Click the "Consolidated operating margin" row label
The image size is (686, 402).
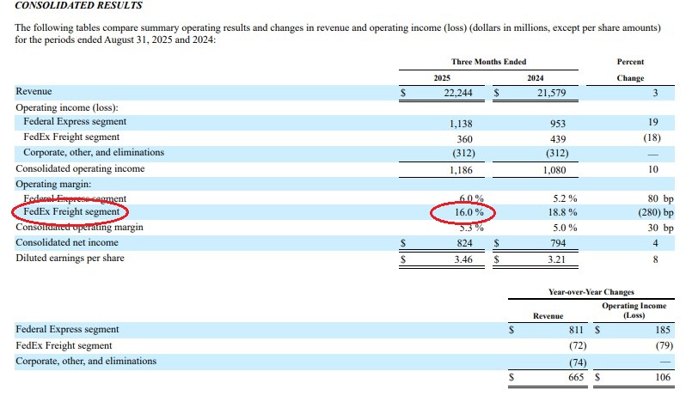79,228
